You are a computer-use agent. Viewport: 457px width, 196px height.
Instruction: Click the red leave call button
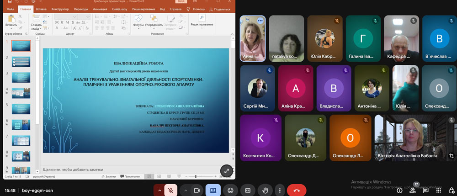coord(297,190)
